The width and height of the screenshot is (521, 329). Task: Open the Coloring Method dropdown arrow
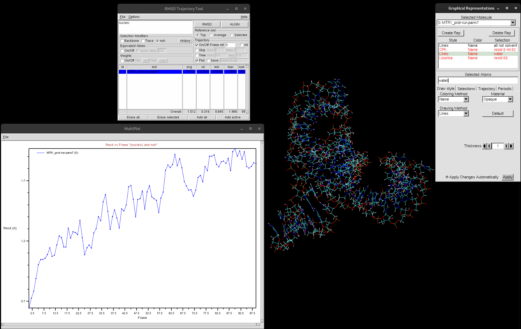(x=466, y=99)
